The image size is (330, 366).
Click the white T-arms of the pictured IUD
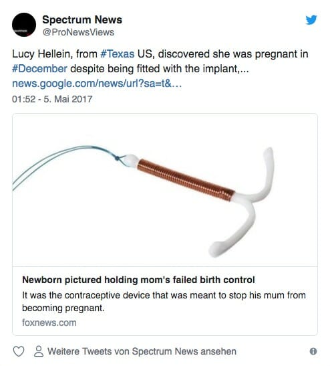pos(245,202)
